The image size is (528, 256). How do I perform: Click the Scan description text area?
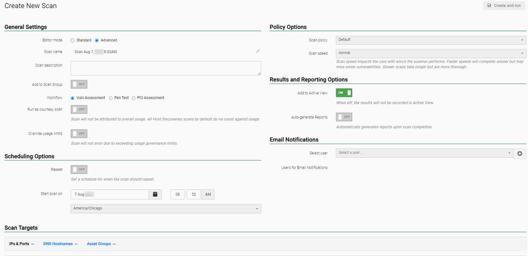165,68
